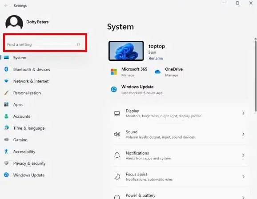This screenshot has height=199, width=257.
Task: Click the Notifications bell icon
Action: [x=117, y=155]
